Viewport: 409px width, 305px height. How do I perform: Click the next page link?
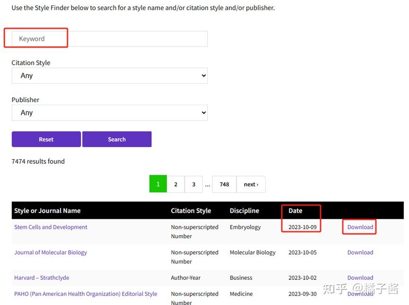(251, 184)
